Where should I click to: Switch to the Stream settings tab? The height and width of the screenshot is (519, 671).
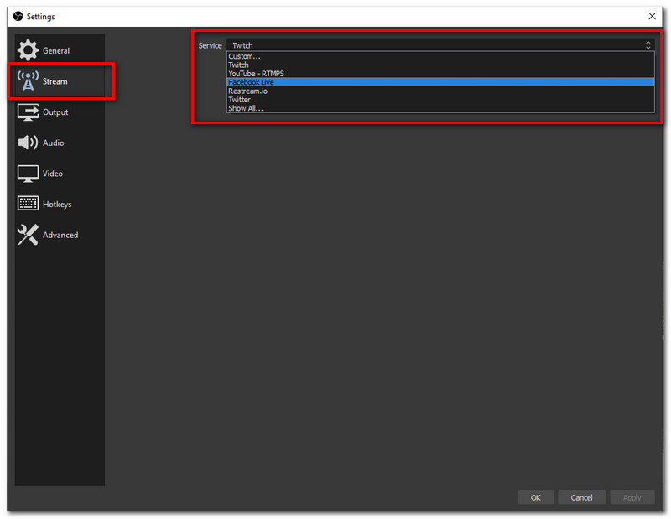click(60, 81)
